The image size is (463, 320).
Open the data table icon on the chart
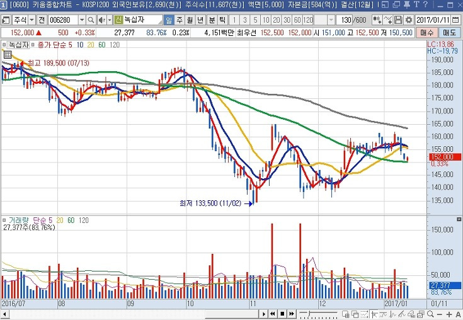[x=8, y=54]
